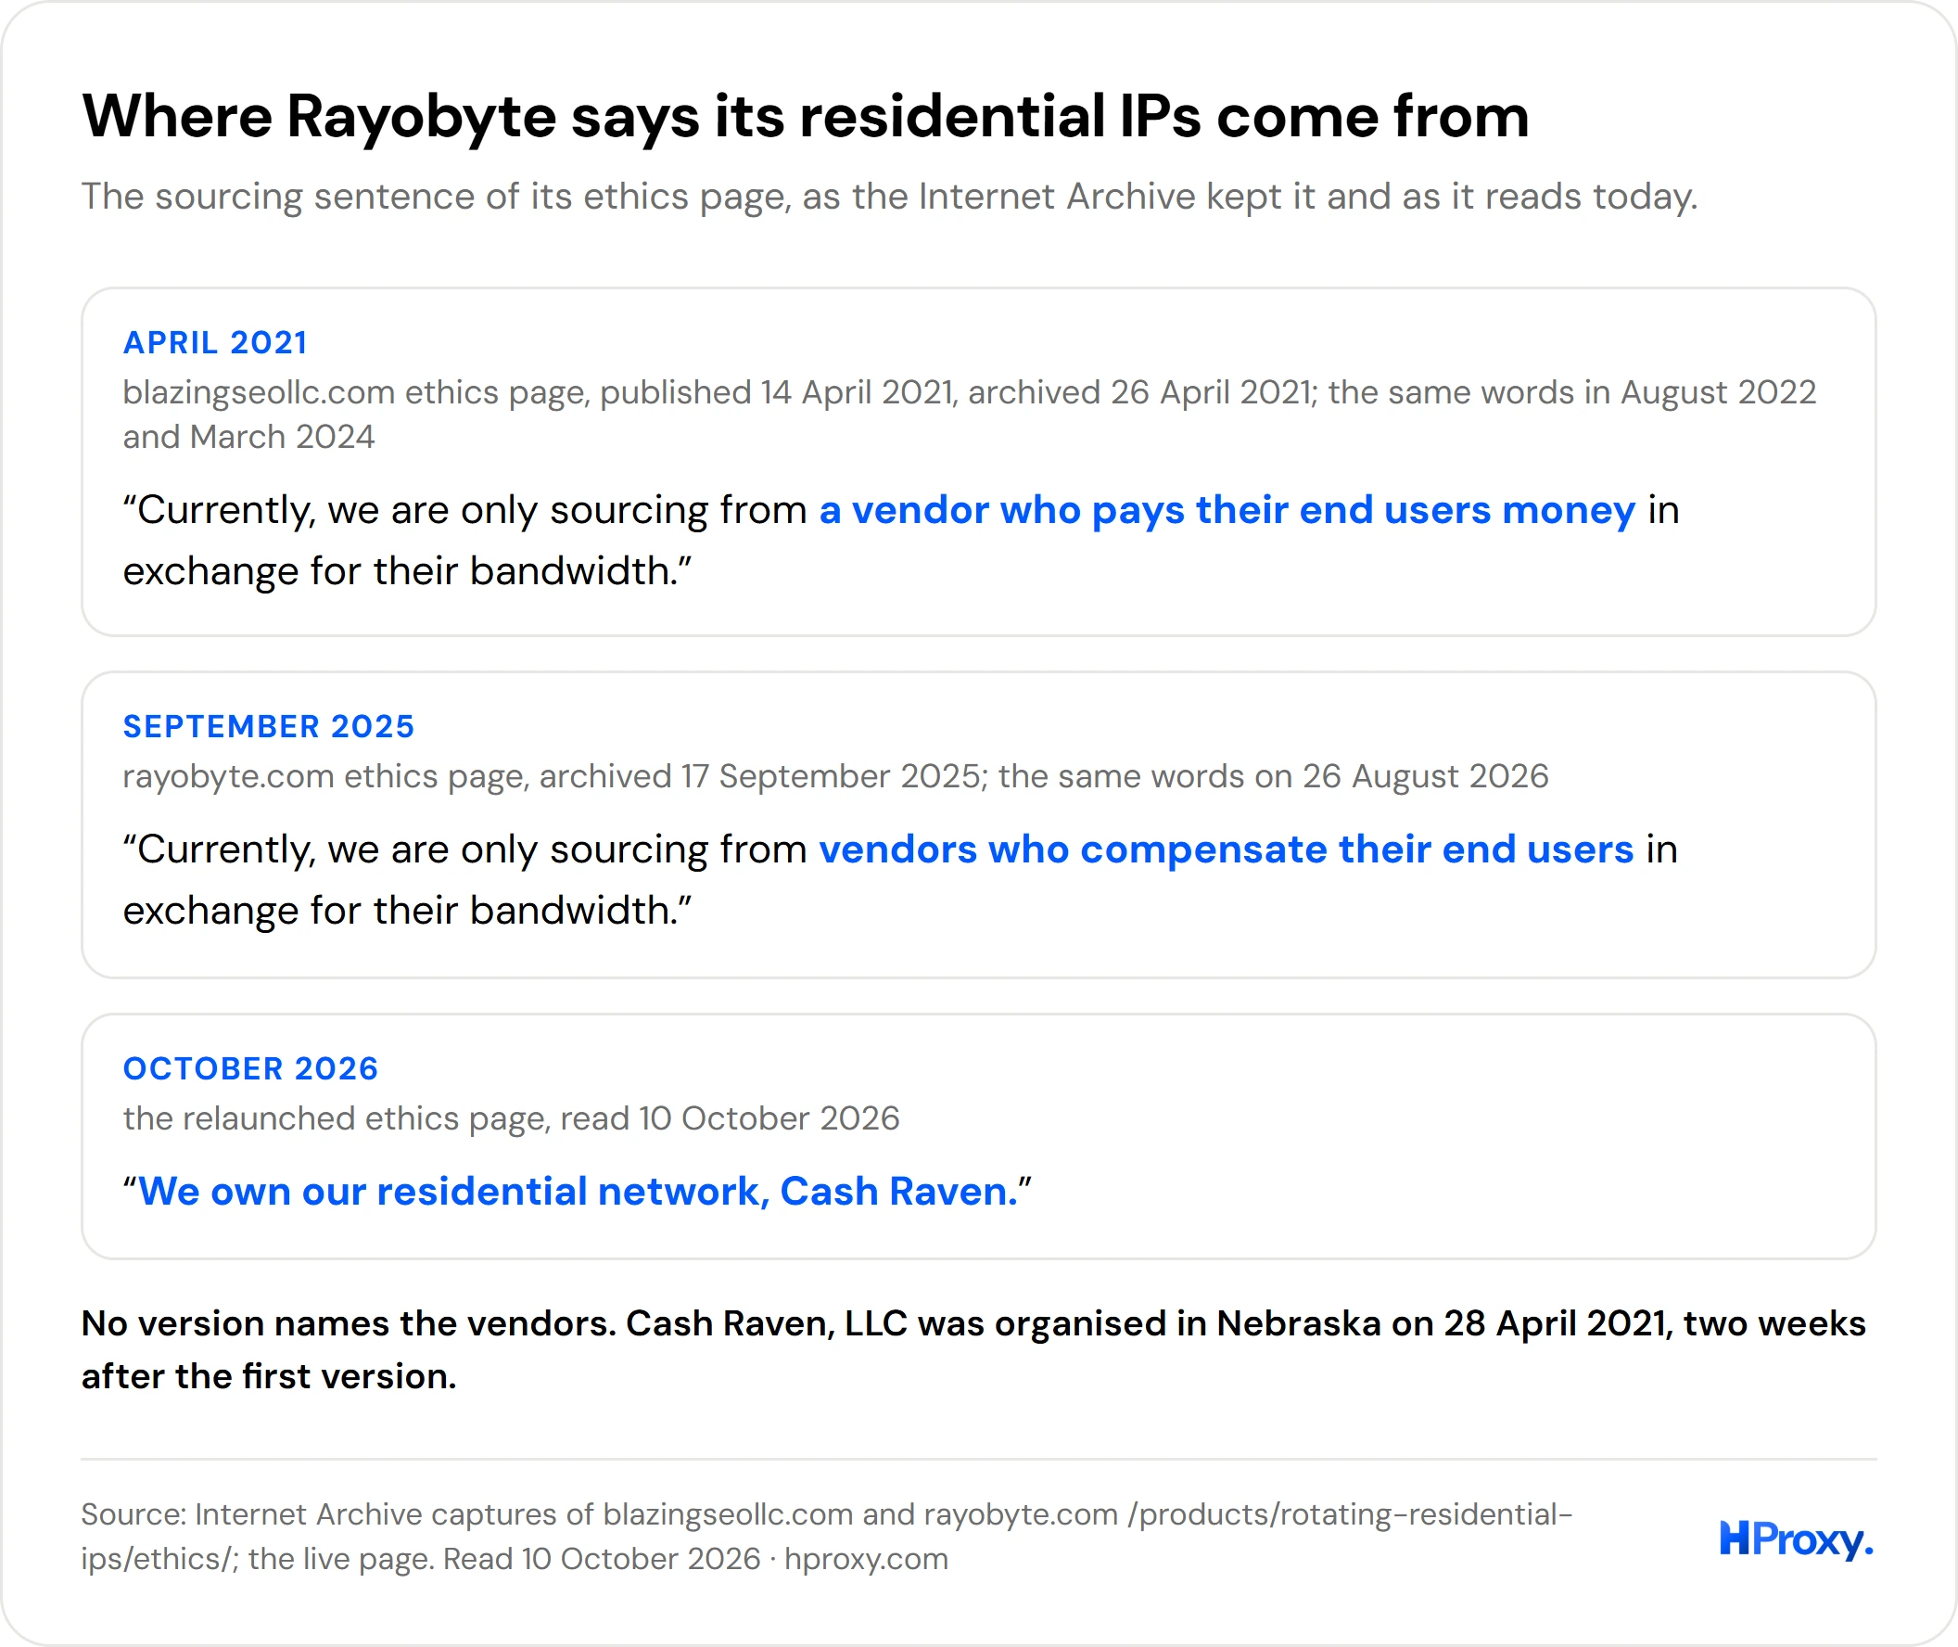Click the subtitle about the sourcing sentence
Viewport: 1958px width, 1647px height.
tap(888, 197)
